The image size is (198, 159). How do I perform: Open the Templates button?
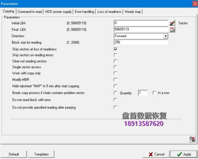(x=41, y=154)
